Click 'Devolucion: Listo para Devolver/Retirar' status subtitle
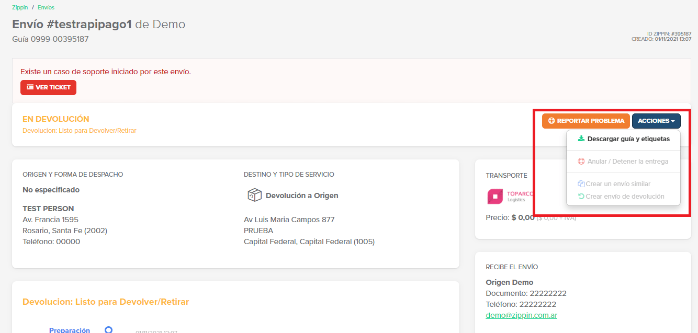The height and width of the screenshot is (333, 698). [x=80, y=131]
